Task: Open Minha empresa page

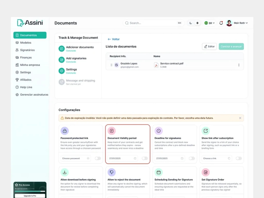Action: click(28, 65)
